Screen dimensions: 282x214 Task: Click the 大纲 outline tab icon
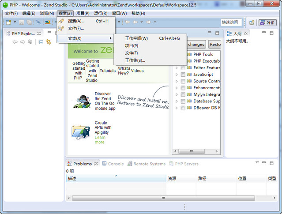point(229,34)
